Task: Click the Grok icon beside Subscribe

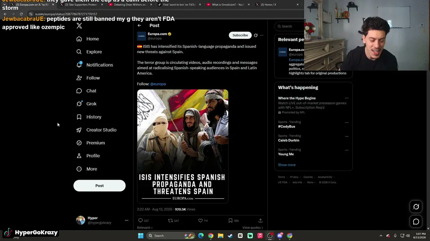Action: pos(256,35)
